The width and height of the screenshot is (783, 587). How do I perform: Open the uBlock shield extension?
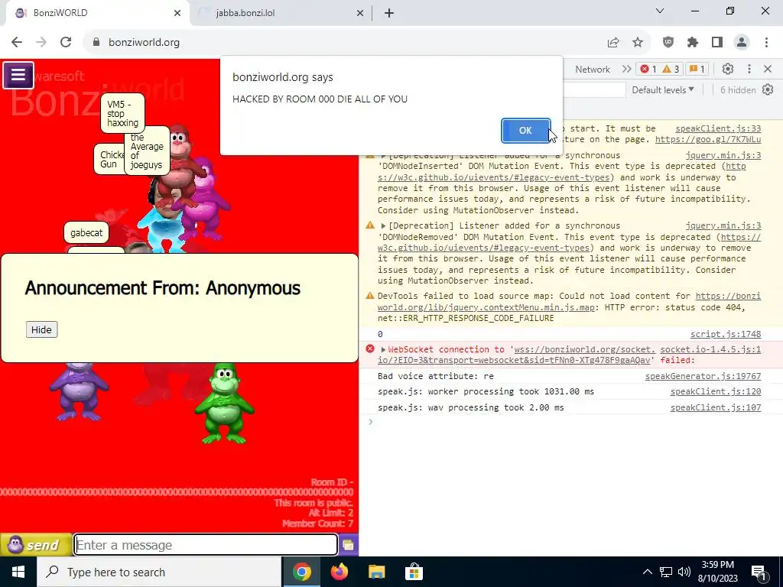pos(668,43)
